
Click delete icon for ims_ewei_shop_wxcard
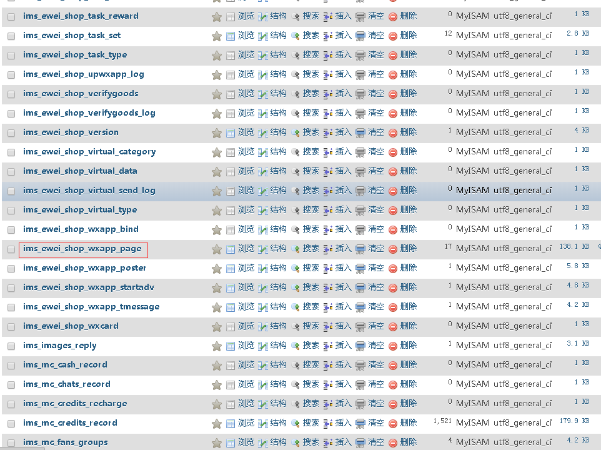(393, 327)
